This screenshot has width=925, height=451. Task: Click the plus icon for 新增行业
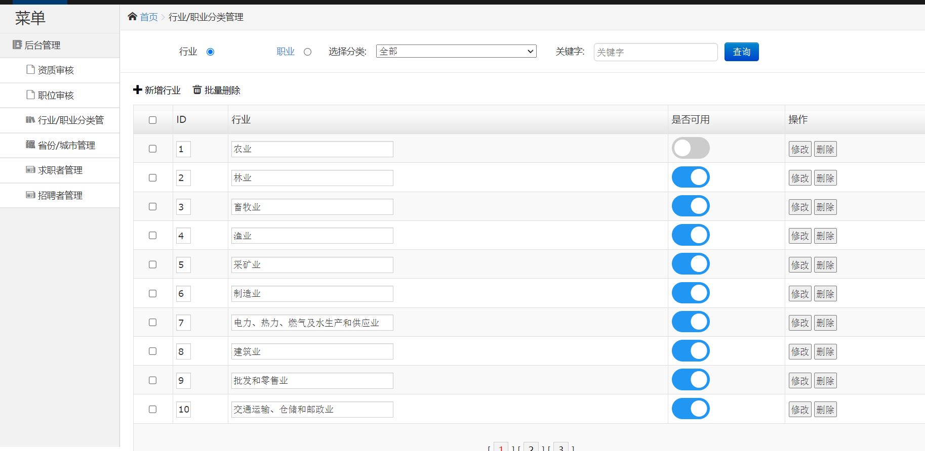pyautogui.click(x=137, y=90)
